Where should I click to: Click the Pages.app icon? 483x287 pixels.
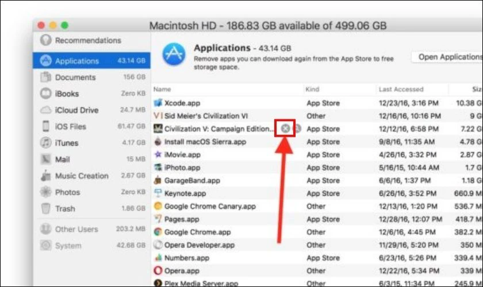point(158,219)
